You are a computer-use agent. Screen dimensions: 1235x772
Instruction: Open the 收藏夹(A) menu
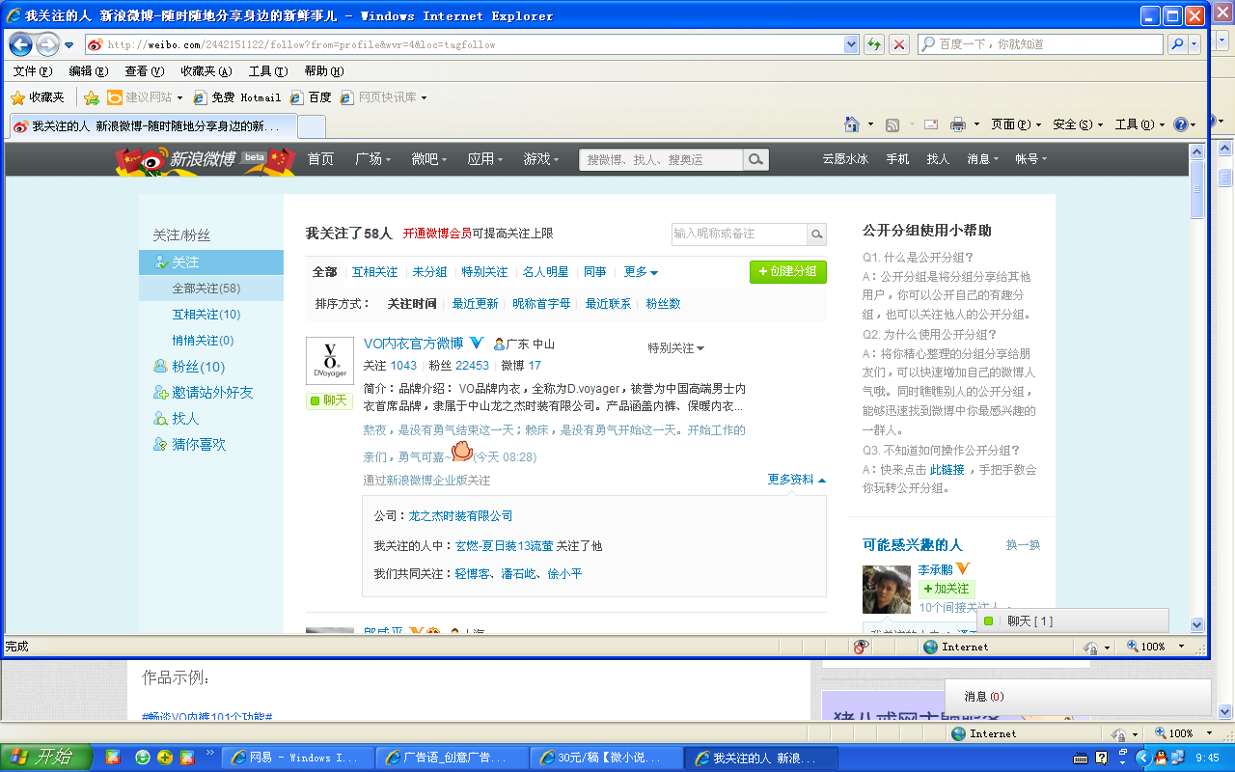point(206,71)
